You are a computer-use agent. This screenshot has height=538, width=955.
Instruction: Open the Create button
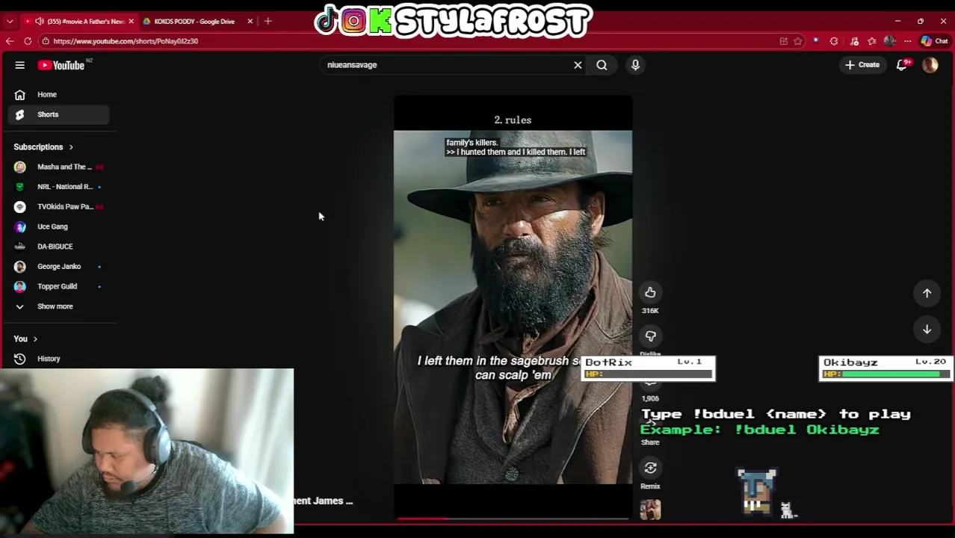click(x=862, y=65)
